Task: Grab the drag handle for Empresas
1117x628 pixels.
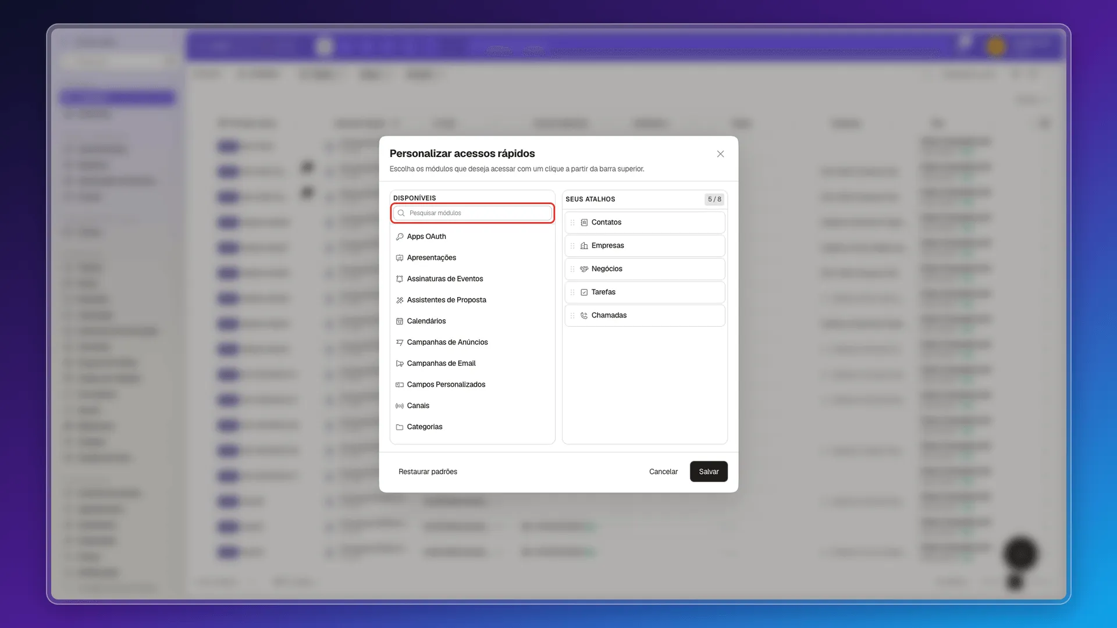Action: [572, 245]
